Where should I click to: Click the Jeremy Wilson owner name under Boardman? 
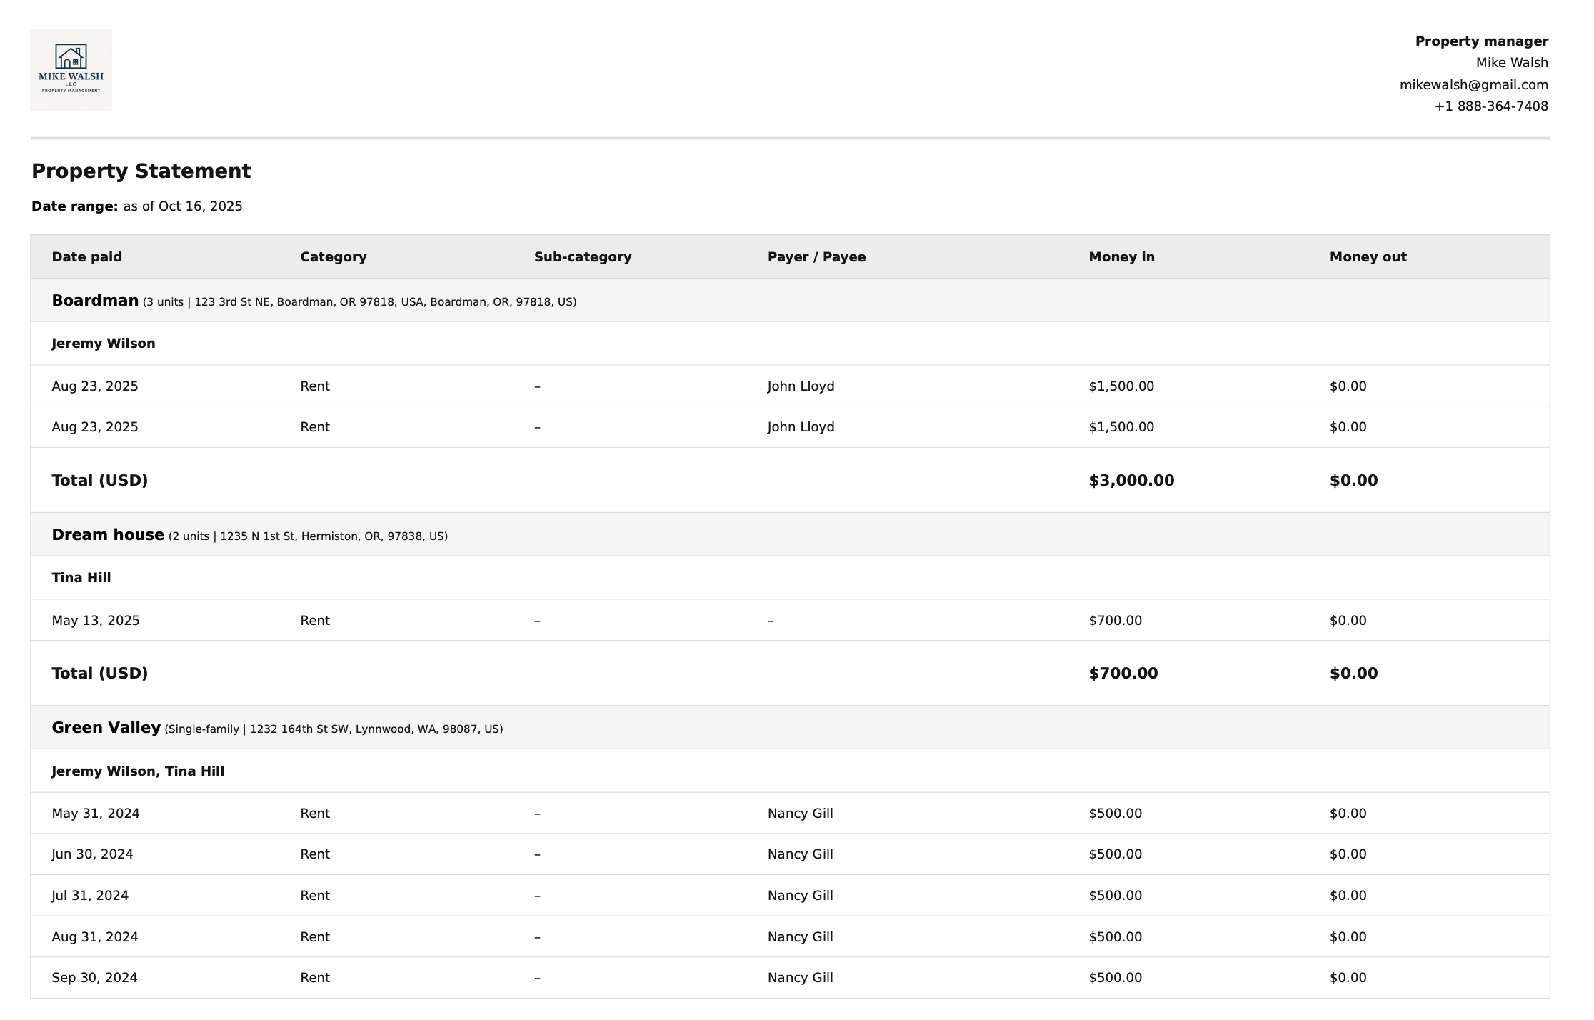click(103, 344)
